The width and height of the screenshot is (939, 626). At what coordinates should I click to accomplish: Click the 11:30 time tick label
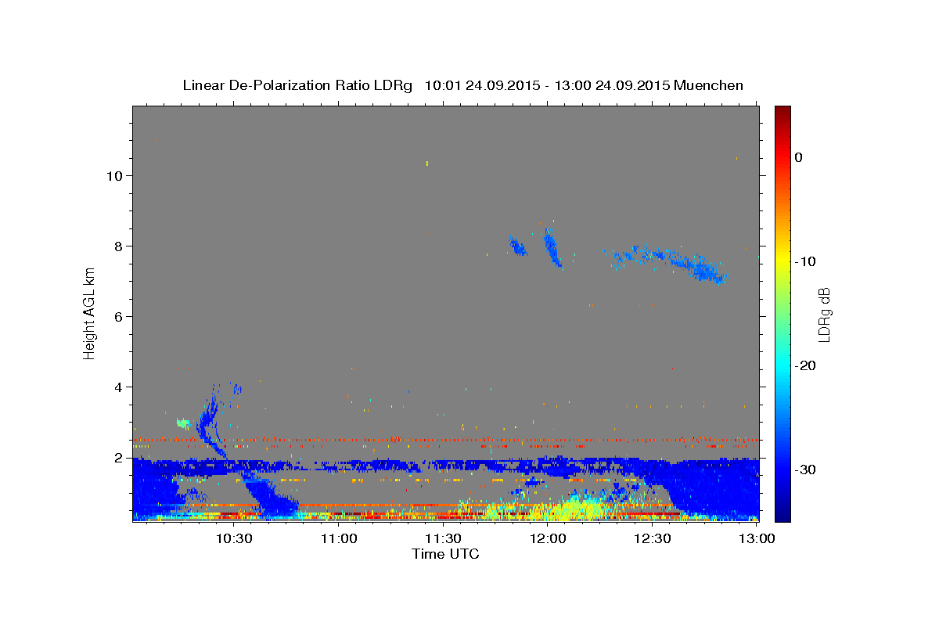point(443,538)
